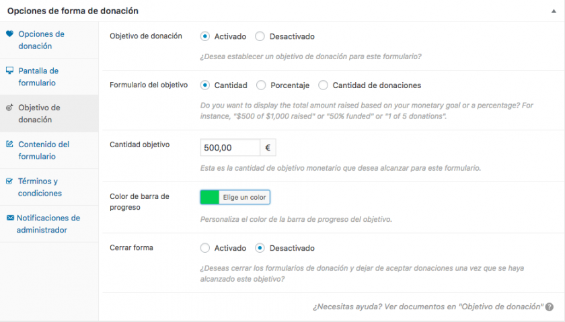Switch to Términos y condiciones tab
This screenshot has height=322, width=565.
tap(40, 187)
